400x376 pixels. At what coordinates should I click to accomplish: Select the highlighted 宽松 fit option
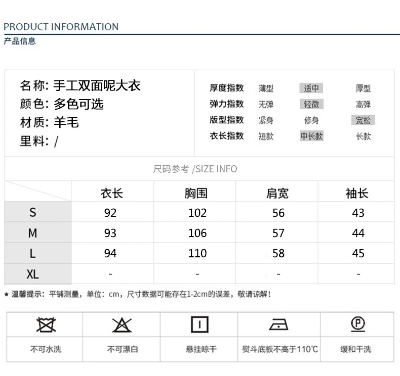pyautogui.click(x=363, y=120)
